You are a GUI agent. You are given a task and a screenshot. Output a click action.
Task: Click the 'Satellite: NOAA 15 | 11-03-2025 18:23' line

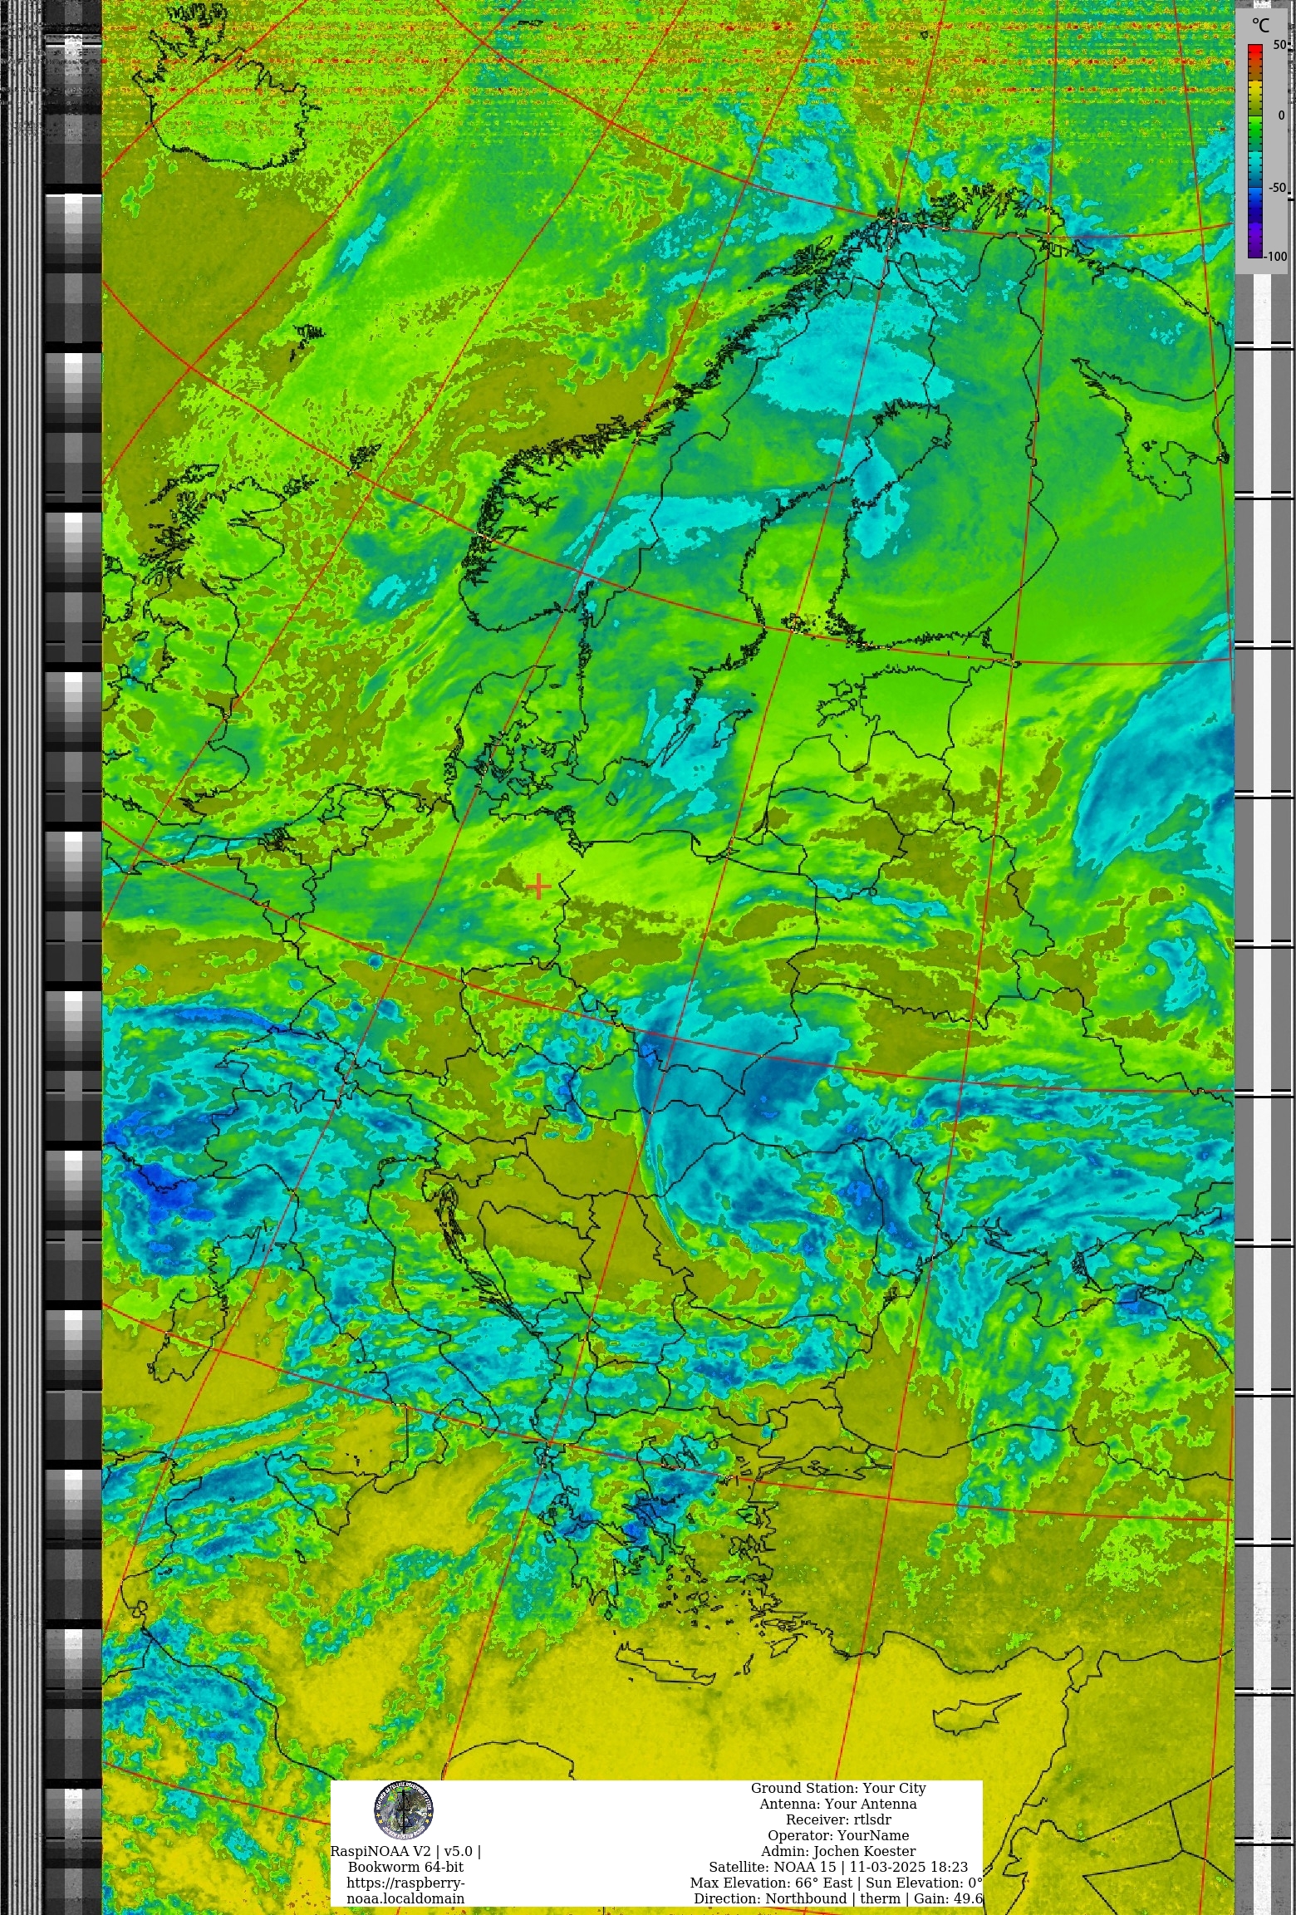click(838, 1867)
